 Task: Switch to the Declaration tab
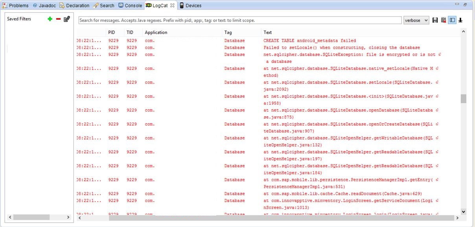(75, 5)
